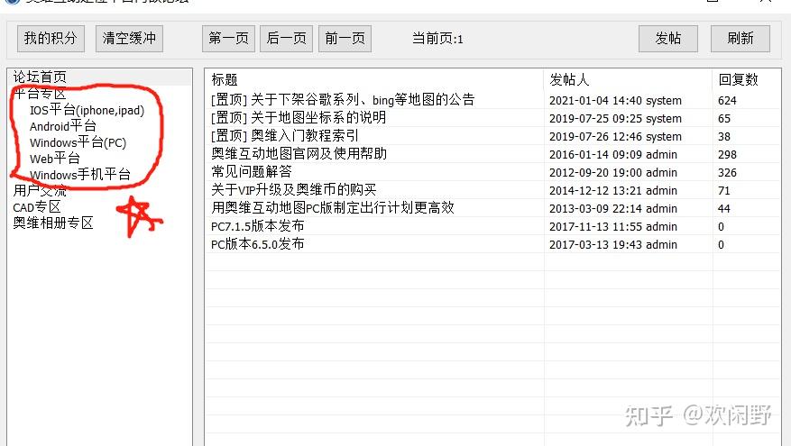Select 用户交流 in the tree
Viewport: 791px width, 446px height.
[x=40, y=190]
